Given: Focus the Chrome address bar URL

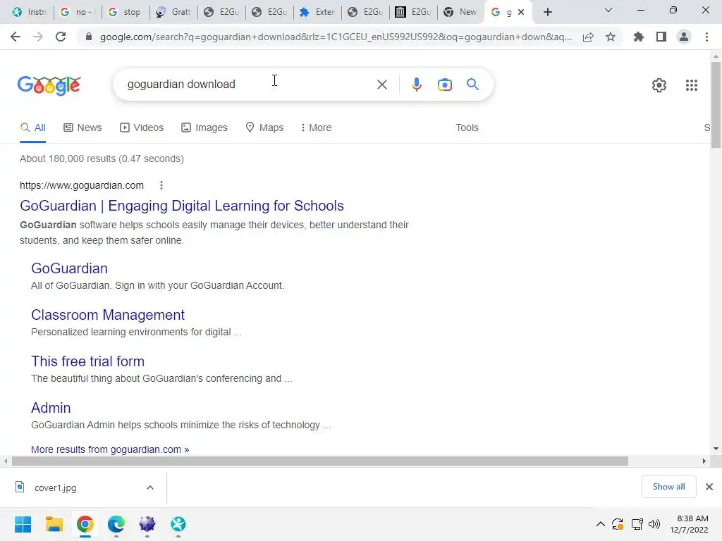Looking at the screenshot, I should [335, 37].
